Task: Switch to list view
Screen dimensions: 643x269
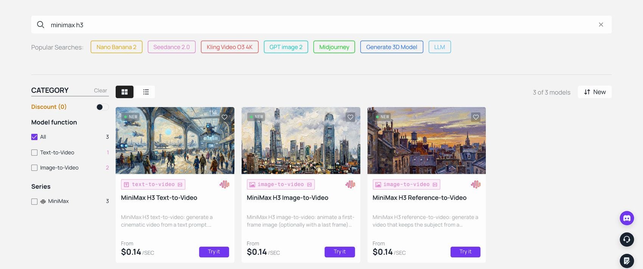Action: (x=146, y=92)
